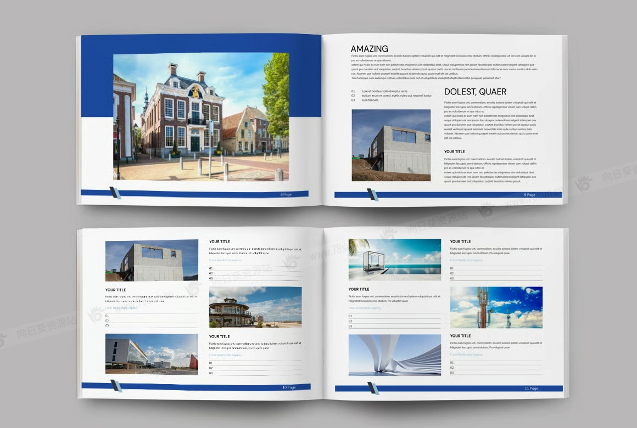Click the white curved architecture photo on page 11
This screenshot has width=637, height=428.
394,355
